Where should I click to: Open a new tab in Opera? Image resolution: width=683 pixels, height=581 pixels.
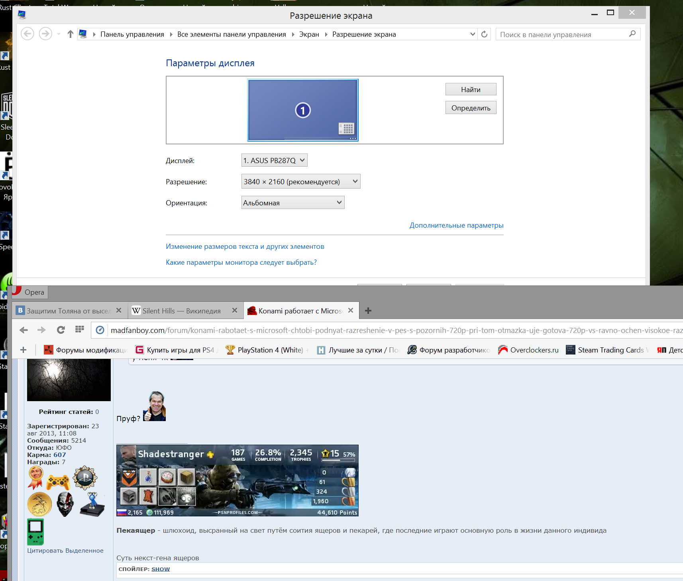[368, 311]
